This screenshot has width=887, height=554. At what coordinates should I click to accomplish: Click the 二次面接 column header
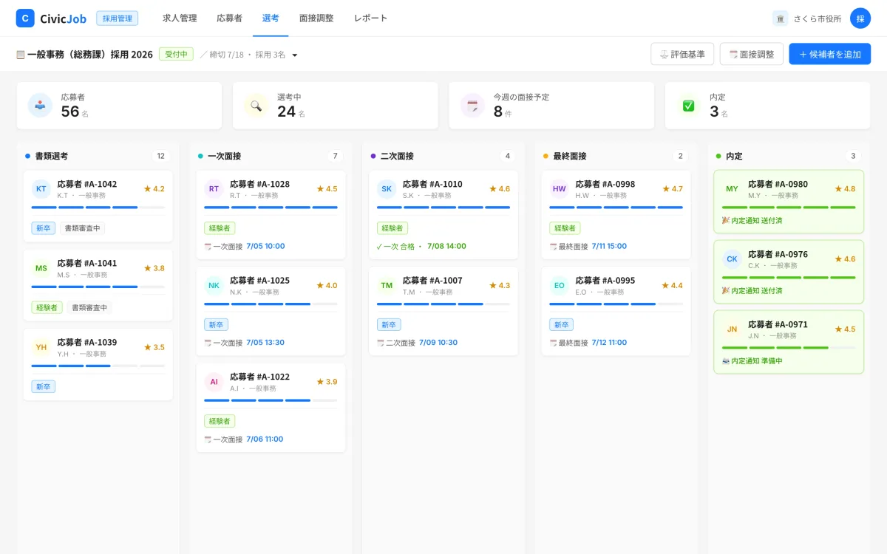coord(397,156)
